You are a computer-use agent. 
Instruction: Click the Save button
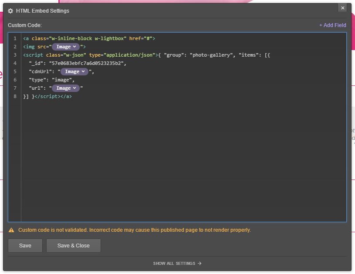click(25, 246)
